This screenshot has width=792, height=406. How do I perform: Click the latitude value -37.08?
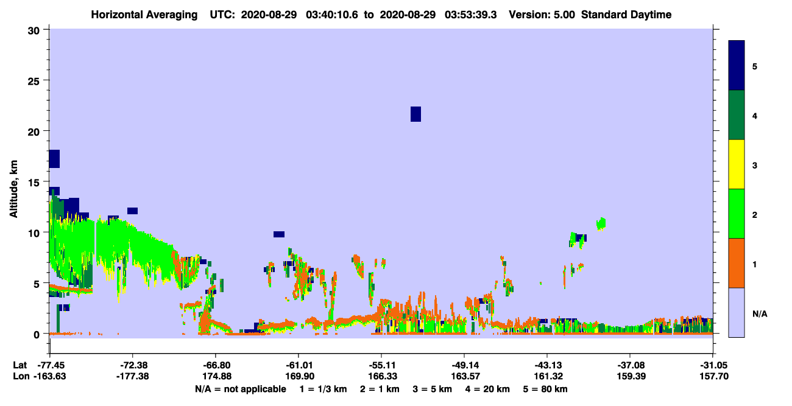tap(630, 365)
